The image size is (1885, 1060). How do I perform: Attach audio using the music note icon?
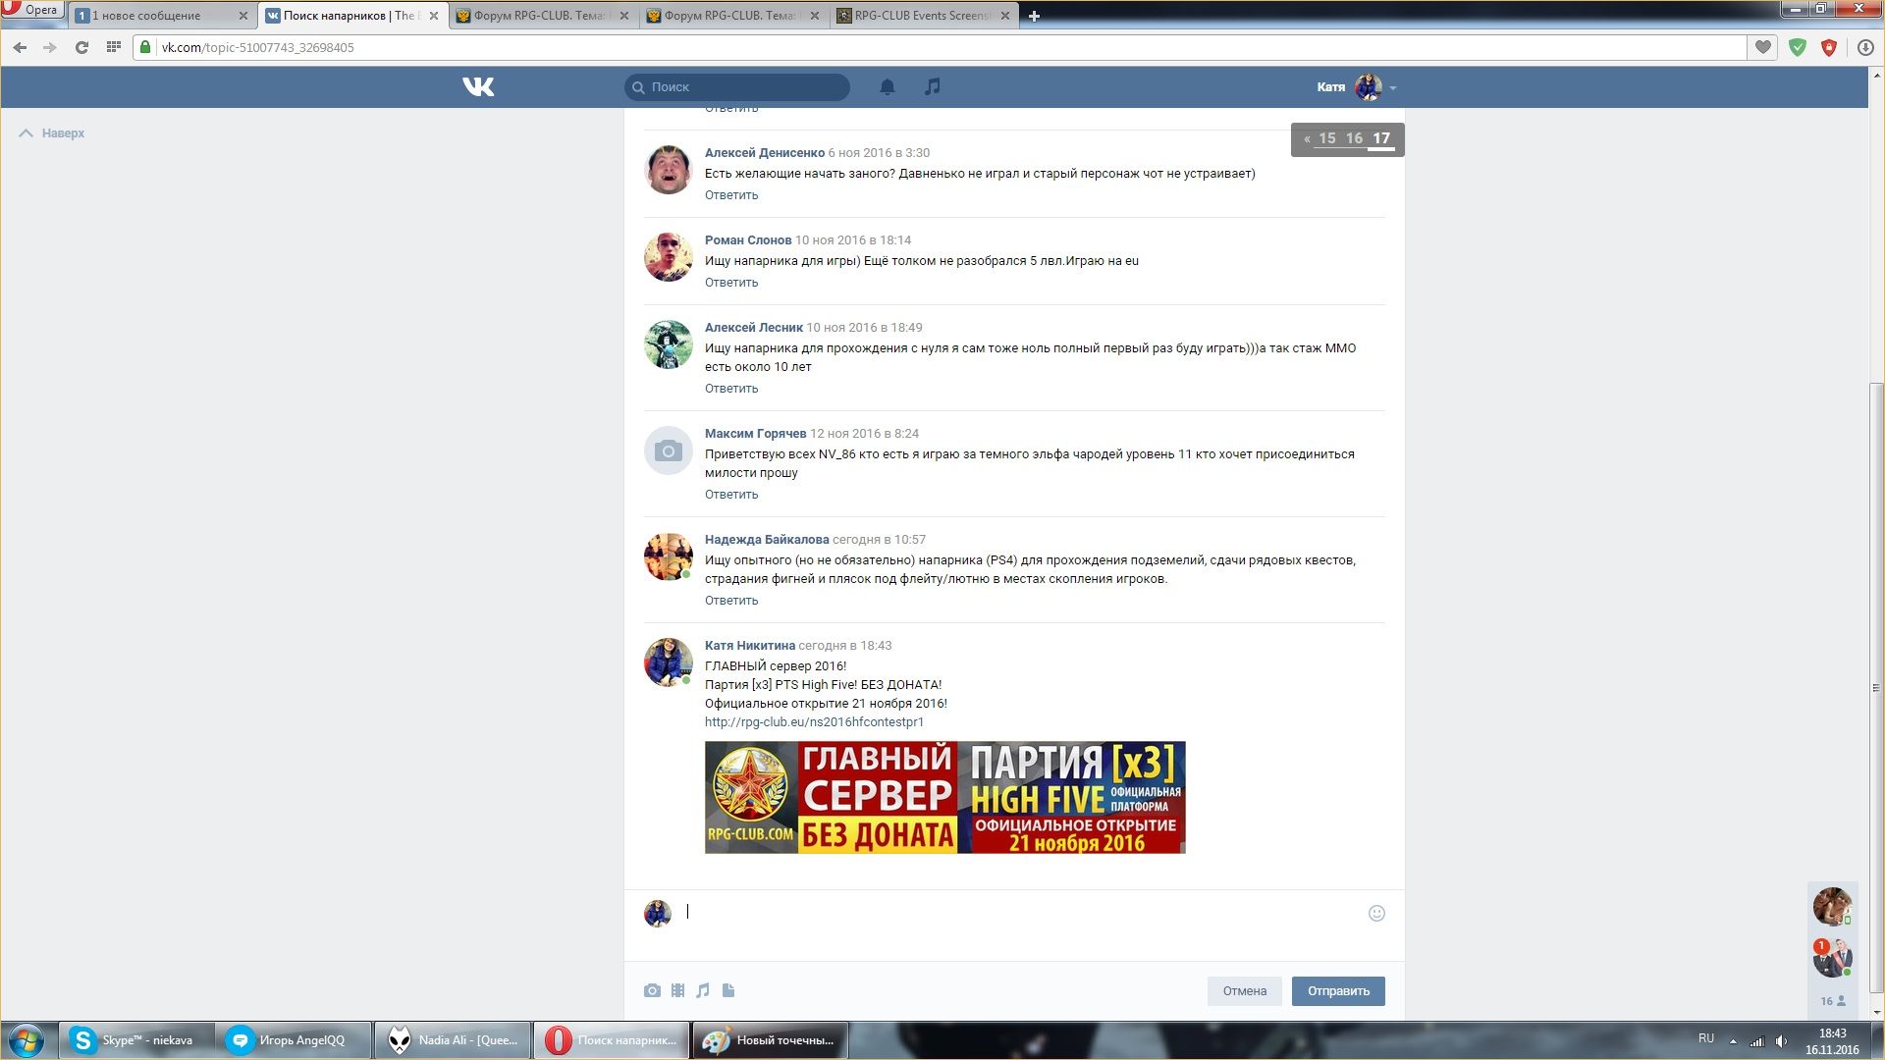703,990
